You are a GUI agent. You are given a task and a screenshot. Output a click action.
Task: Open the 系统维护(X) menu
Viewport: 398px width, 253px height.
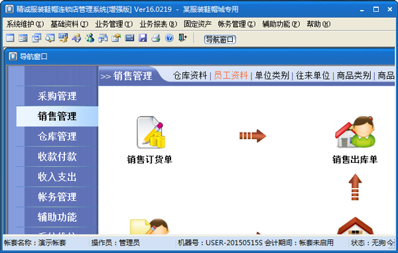point(25,24)
